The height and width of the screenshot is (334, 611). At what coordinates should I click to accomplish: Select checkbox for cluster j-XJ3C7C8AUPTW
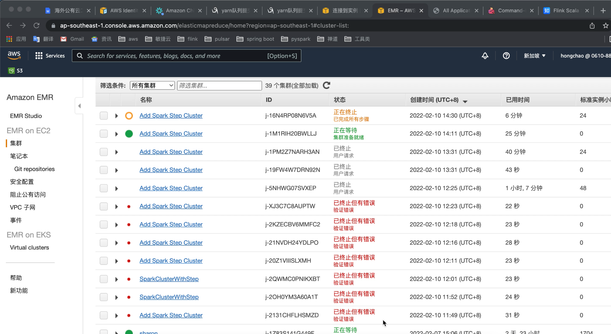point(104,206)
